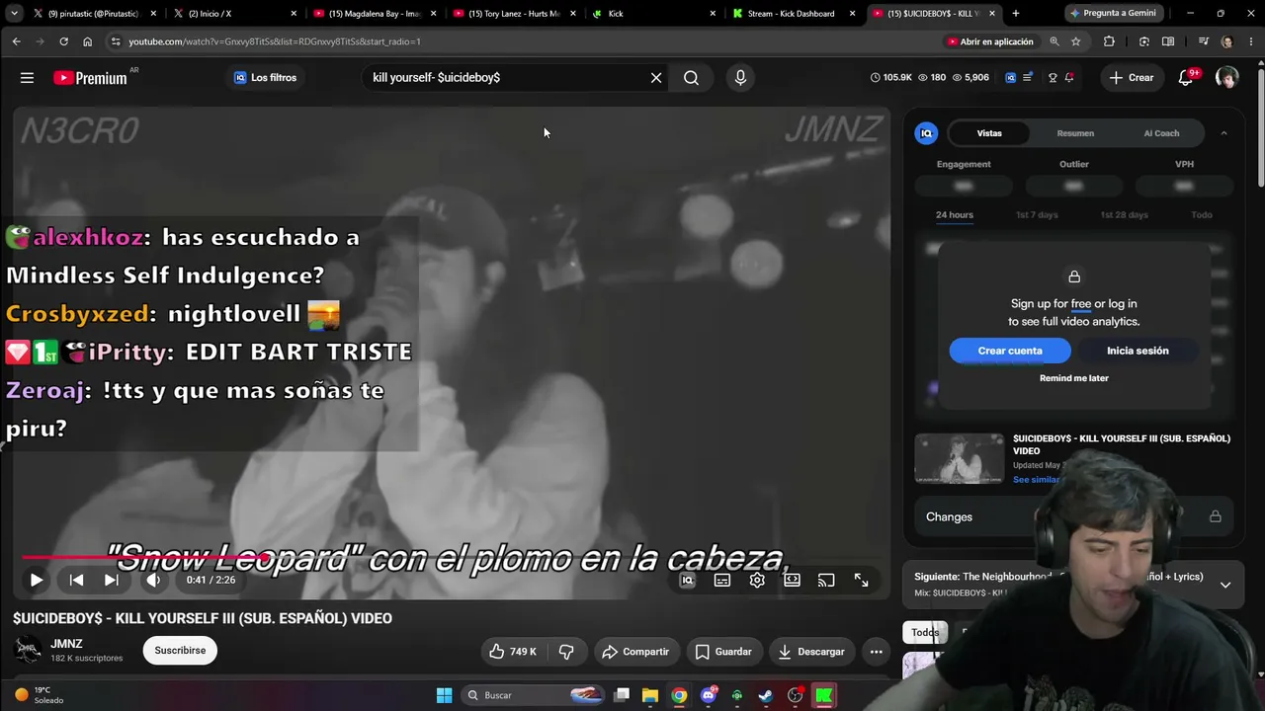Screen dimensions: 1265x711
Task: Switch to the Kick browser tab
Action: pos(653,14)
